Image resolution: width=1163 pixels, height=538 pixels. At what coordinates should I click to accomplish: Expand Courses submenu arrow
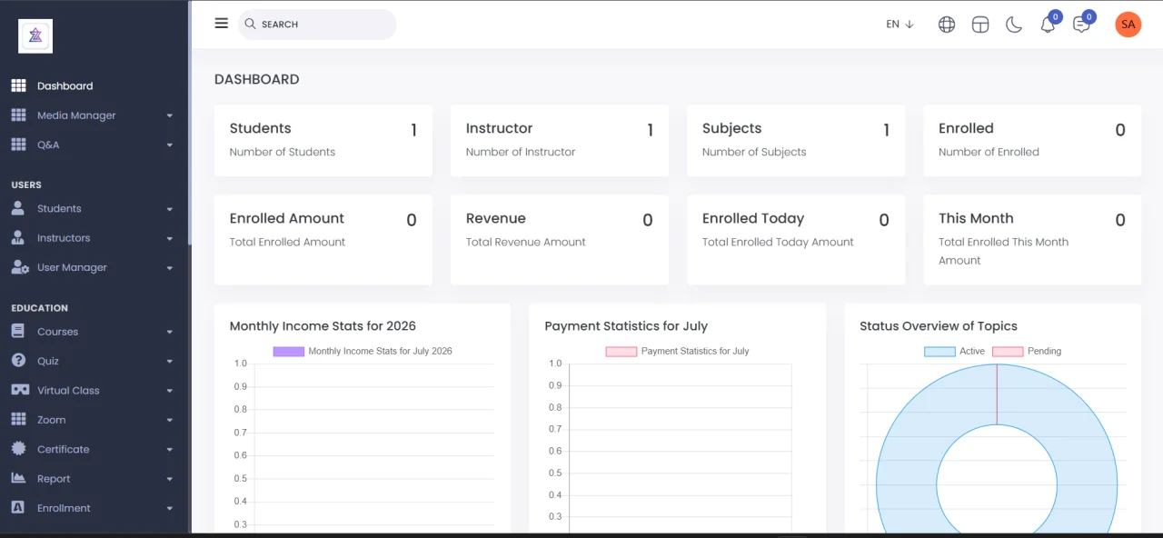tap(170, 333)
